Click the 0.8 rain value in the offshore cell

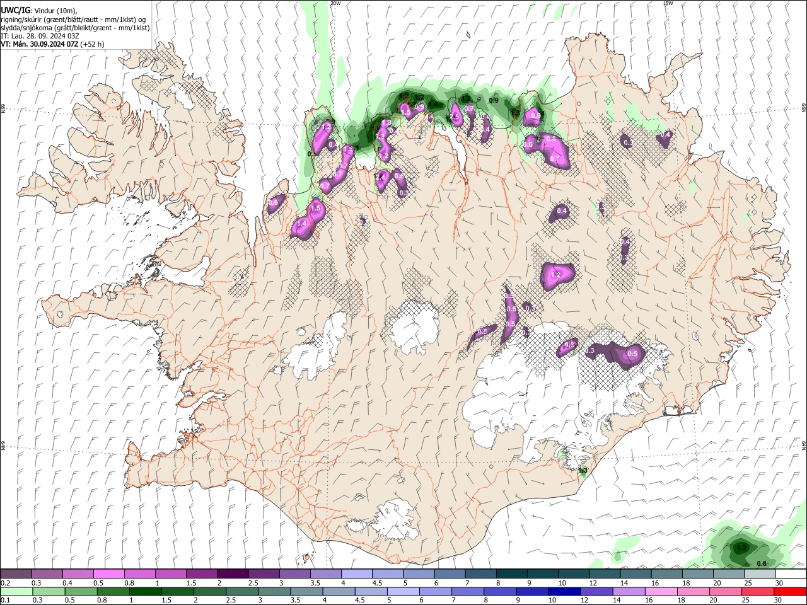coord(761,563)
